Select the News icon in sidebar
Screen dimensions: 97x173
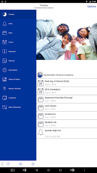coord(5,33)
